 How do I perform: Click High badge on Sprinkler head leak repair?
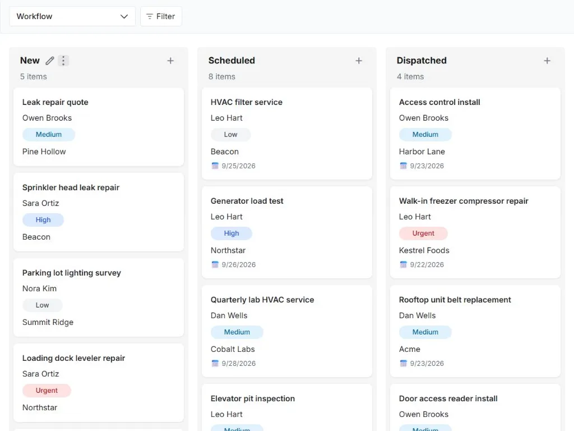click(x=43, y=220)
